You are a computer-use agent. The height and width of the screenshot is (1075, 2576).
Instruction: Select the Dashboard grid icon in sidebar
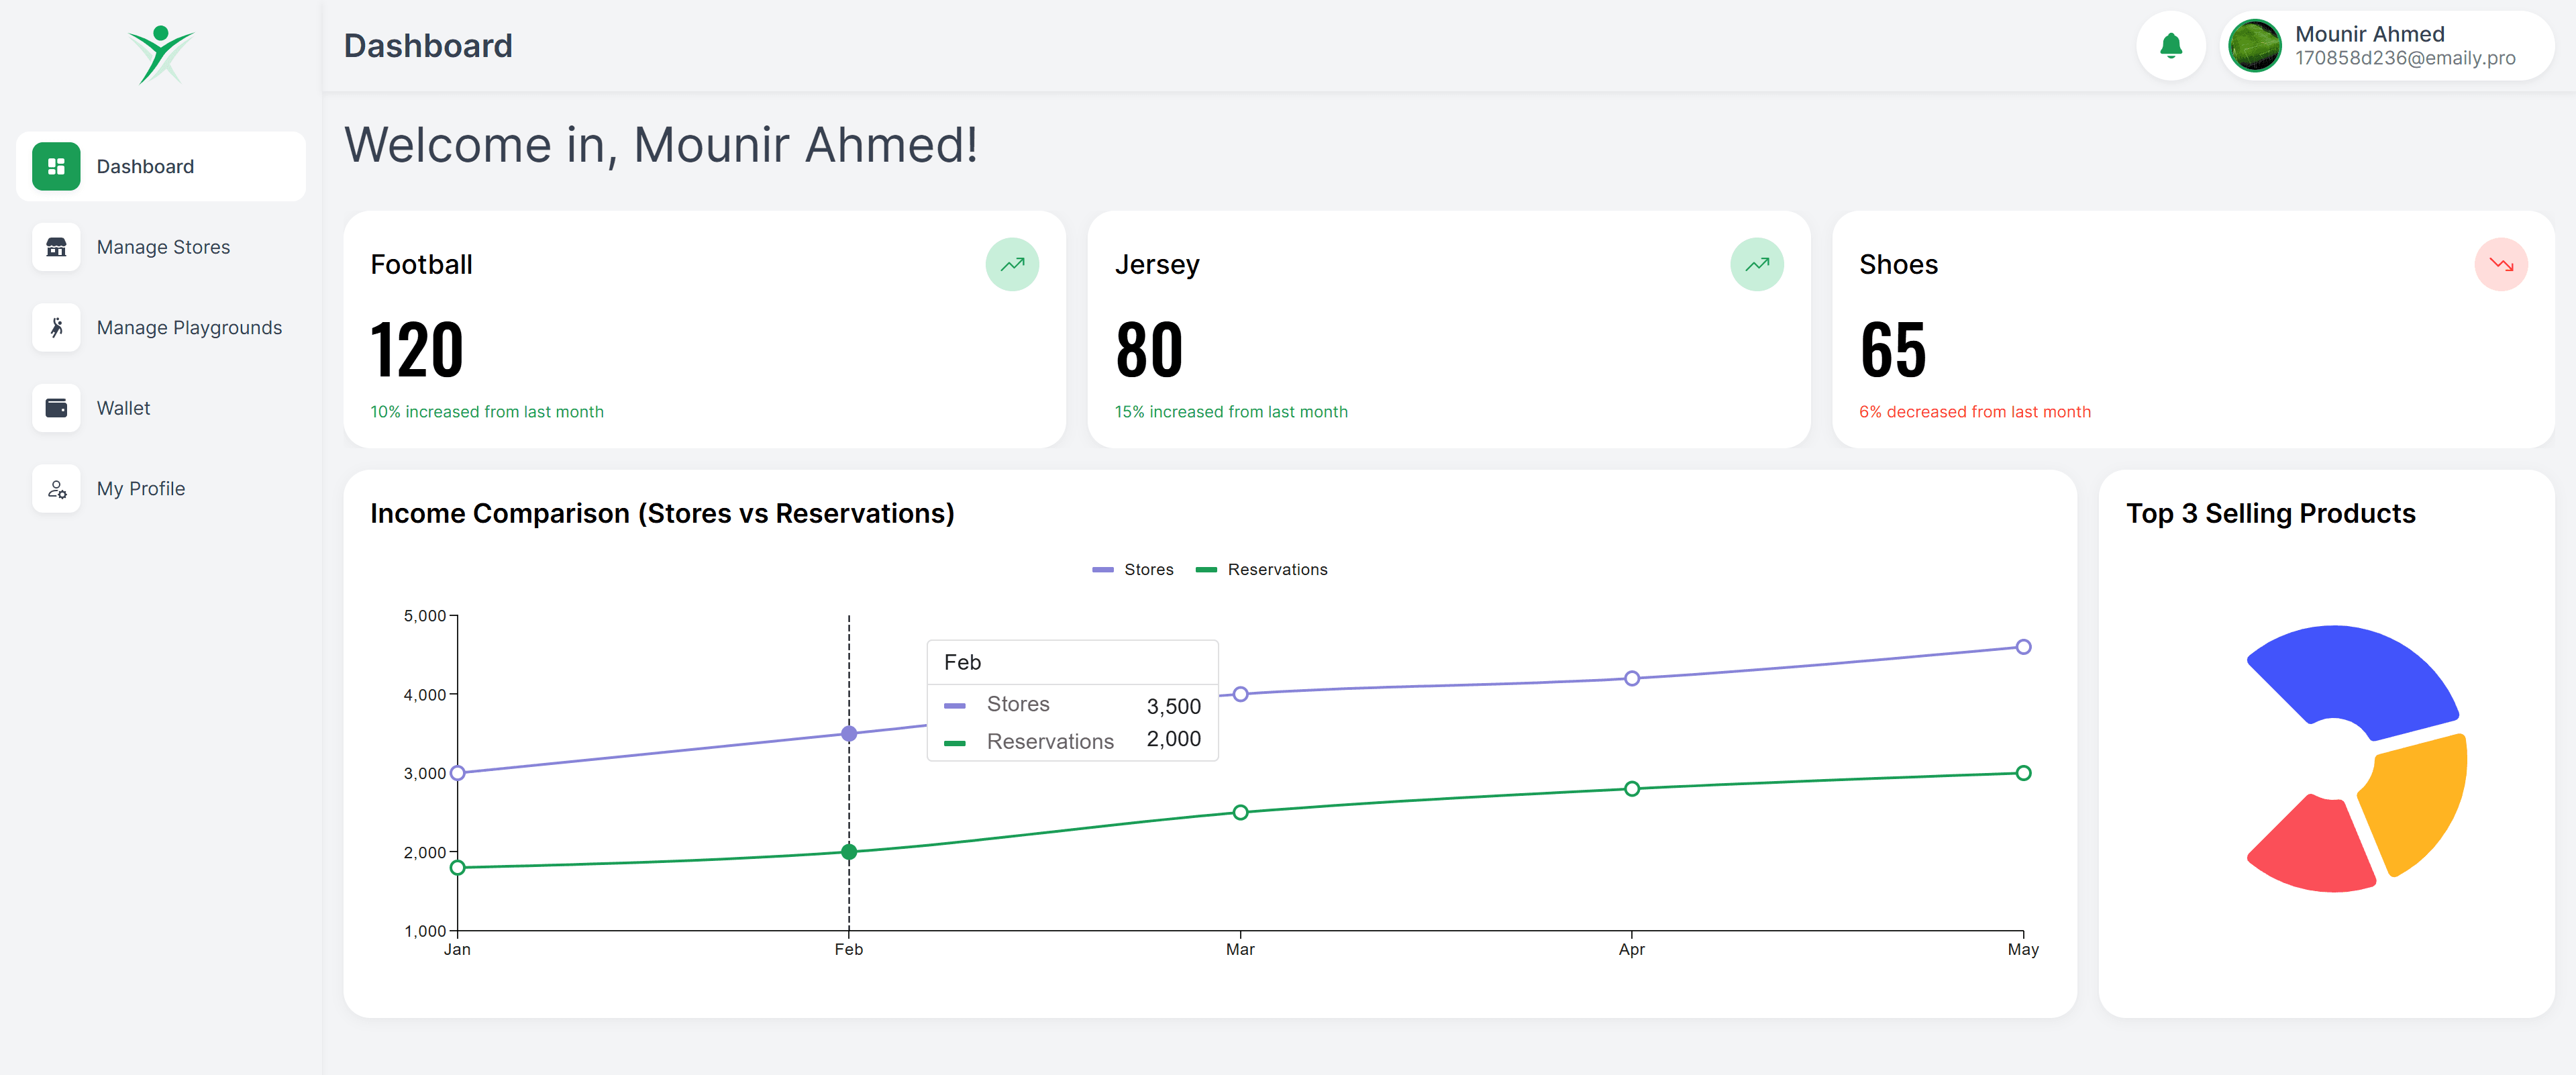point(56,166)
